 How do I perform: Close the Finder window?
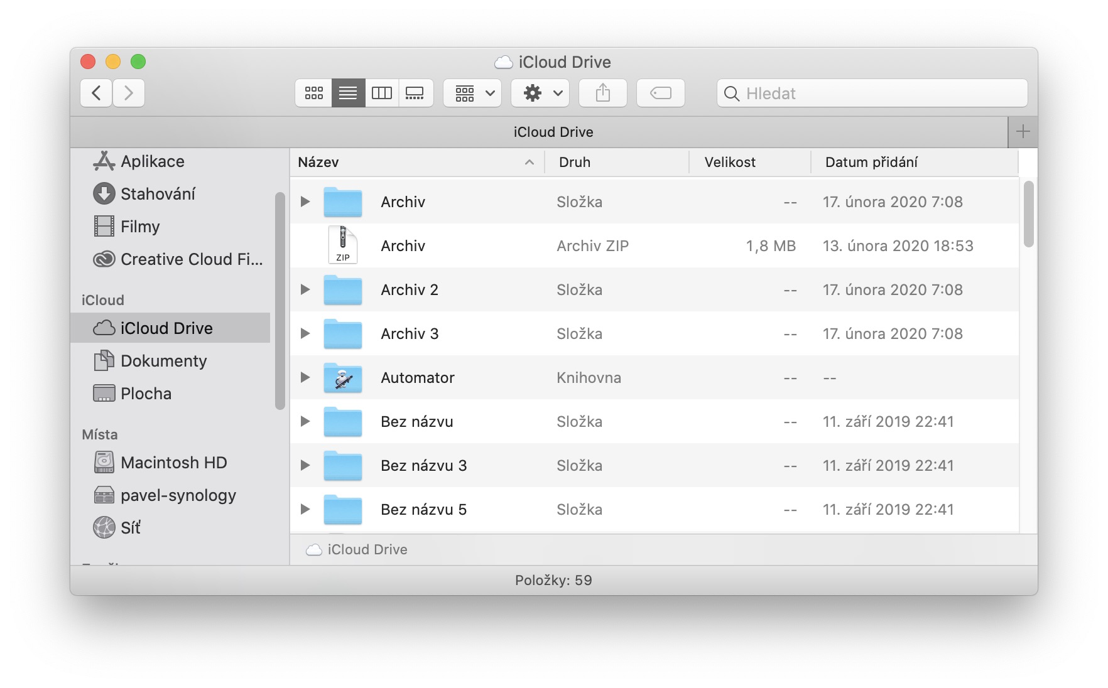click(88, 62)
